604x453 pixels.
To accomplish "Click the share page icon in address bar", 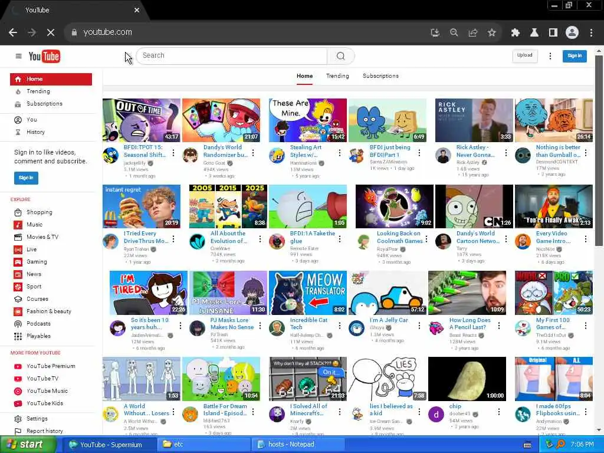I will [x=473, y=33].
